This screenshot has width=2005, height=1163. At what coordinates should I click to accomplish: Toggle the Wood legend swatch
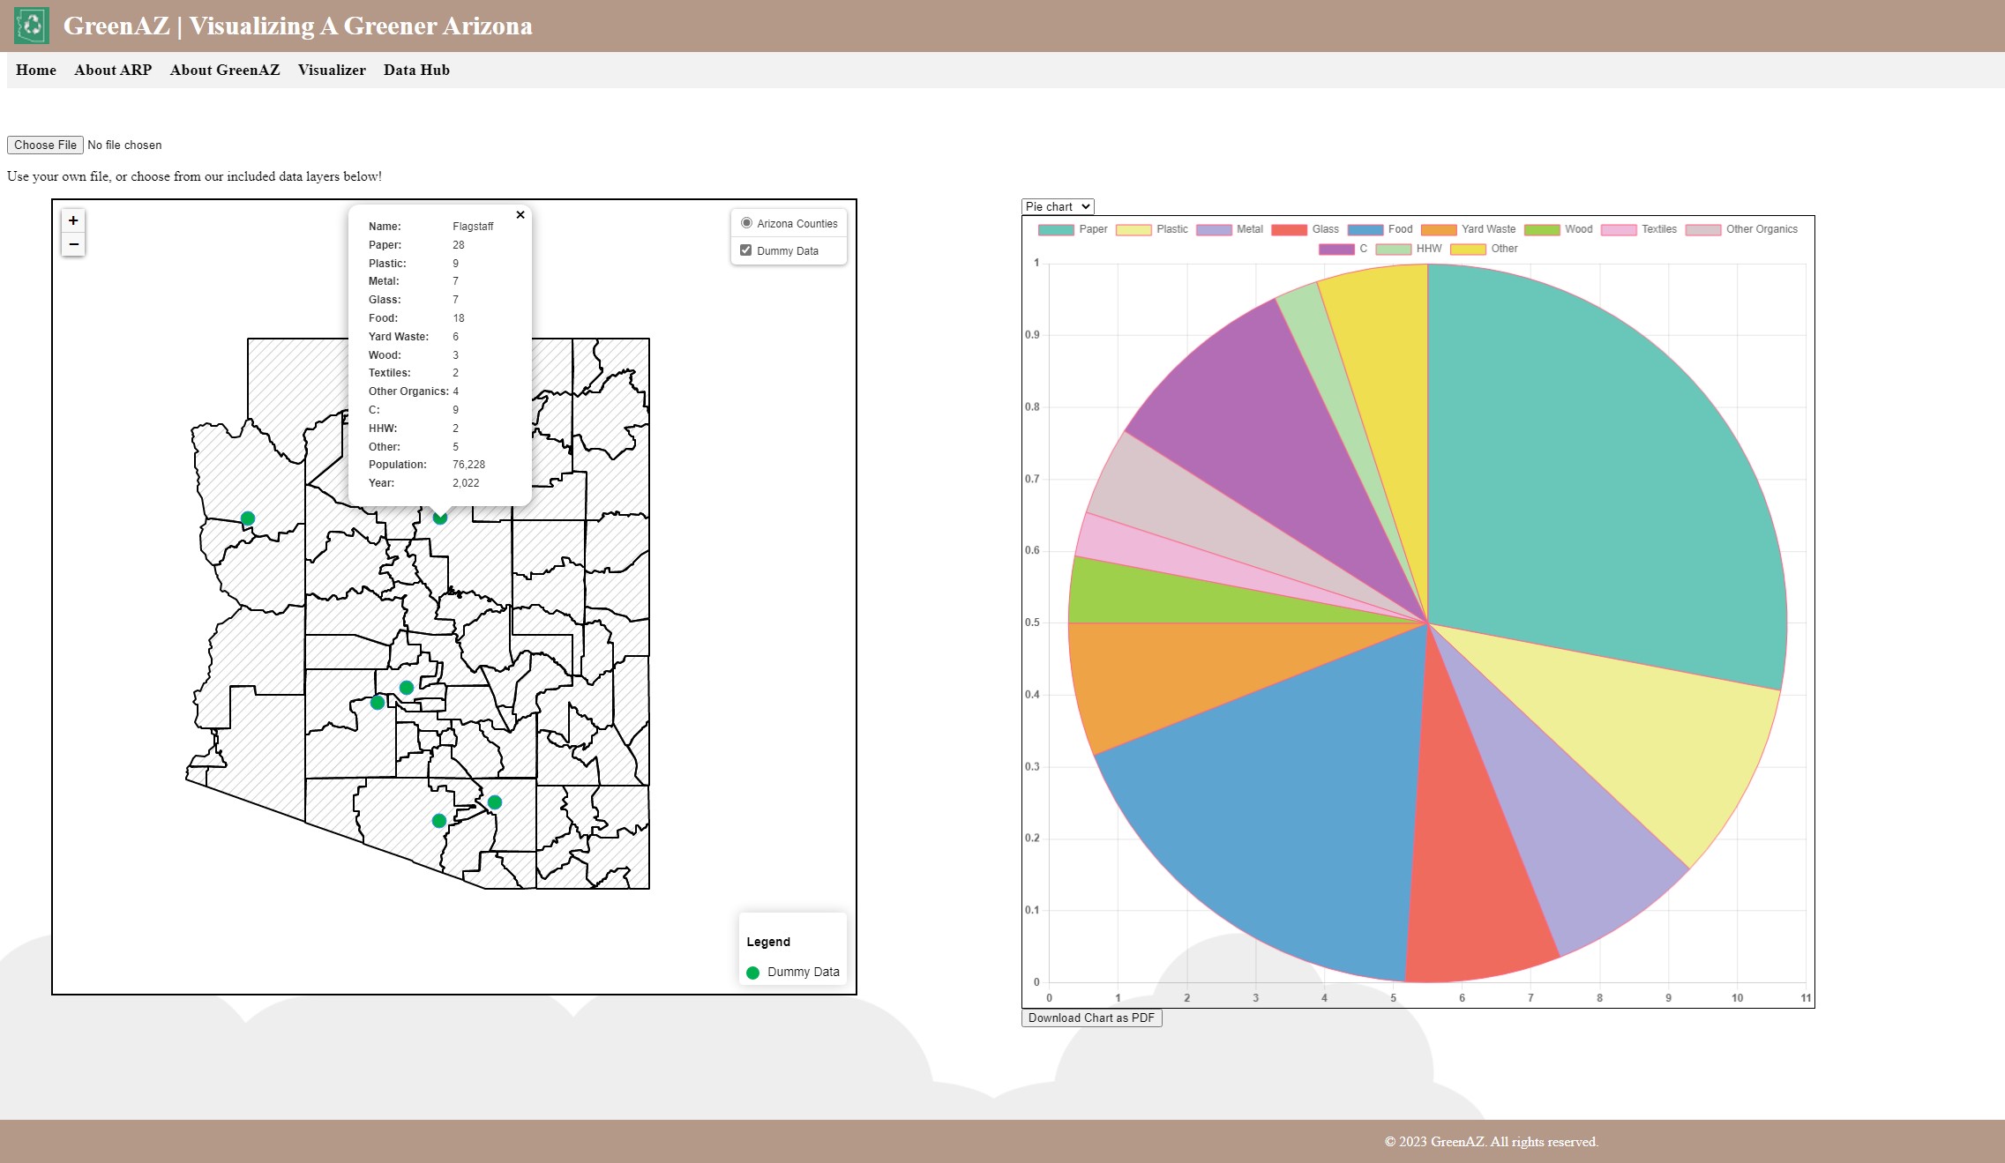pyautogui.click(x=1542, y=229)
